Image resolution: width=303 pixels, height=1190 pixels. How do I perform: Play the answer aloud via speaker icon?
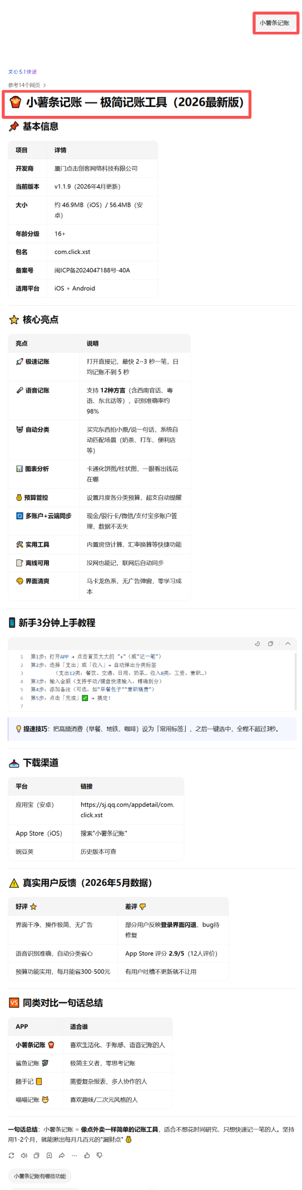pyautogui.click(x=24, y=1155)
